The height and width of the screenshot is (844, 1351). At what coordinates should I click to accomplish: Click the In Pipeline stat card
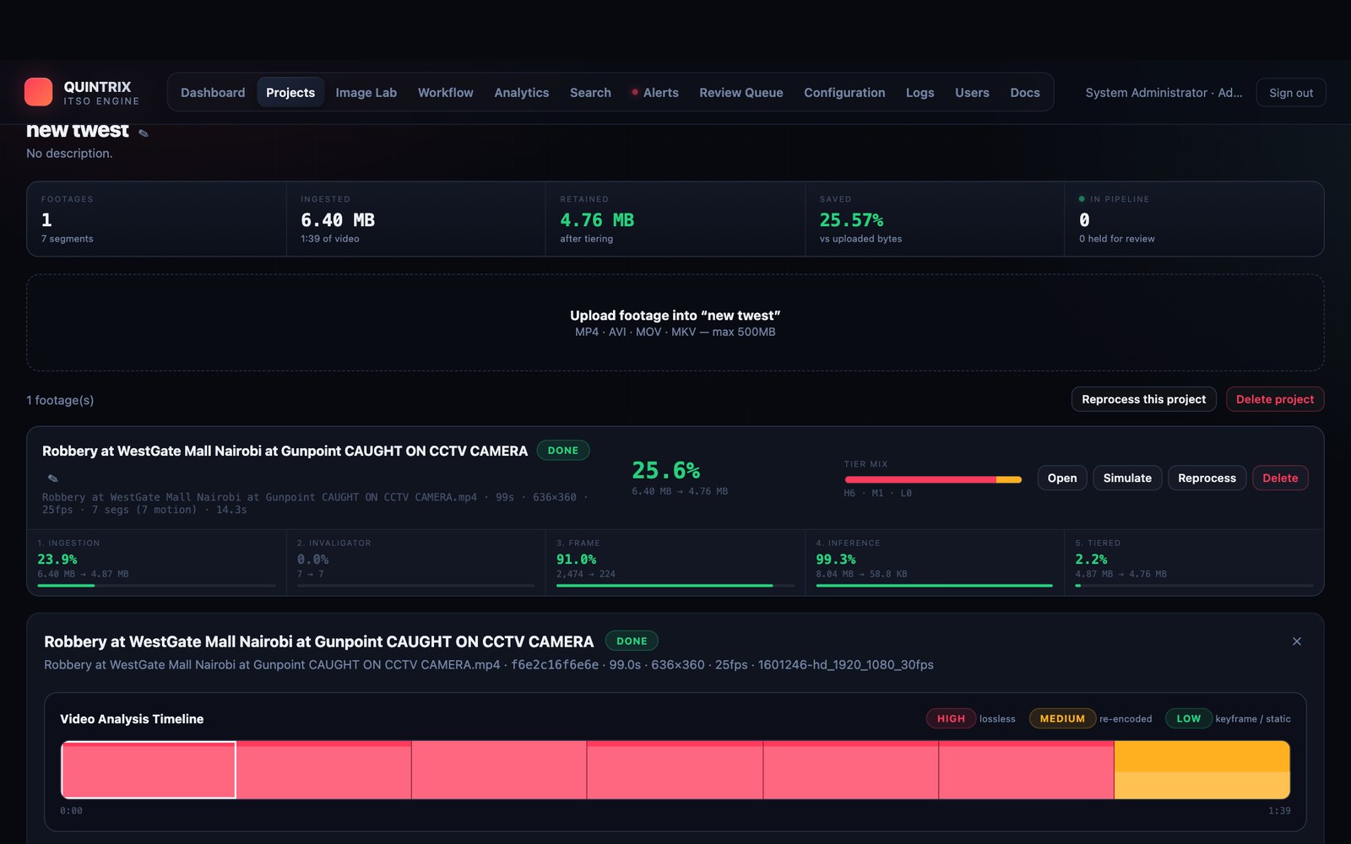pos(1194,219)
